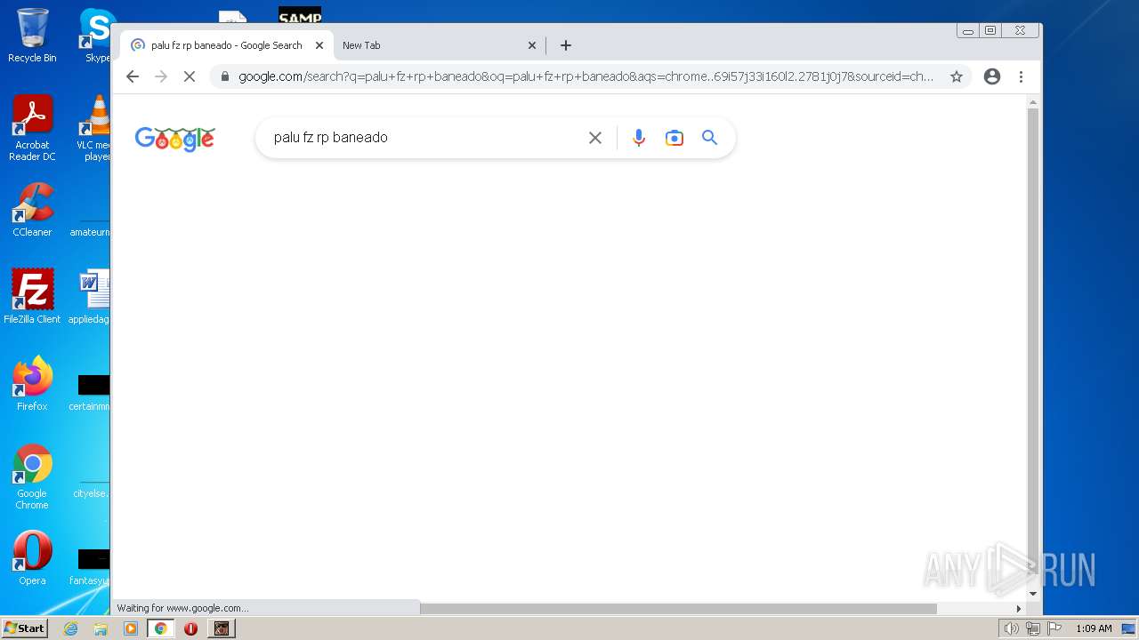
Task: Open the Windows Start menu
Action: 24,628
